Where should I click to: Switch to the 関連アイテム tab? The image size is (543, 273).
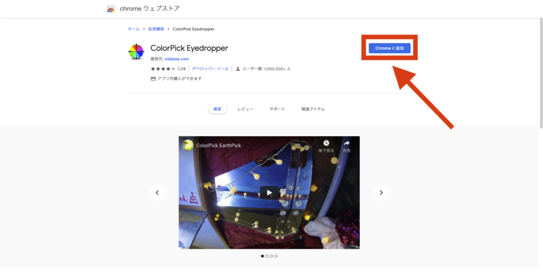pyautogui.click(x=313, y=109)
